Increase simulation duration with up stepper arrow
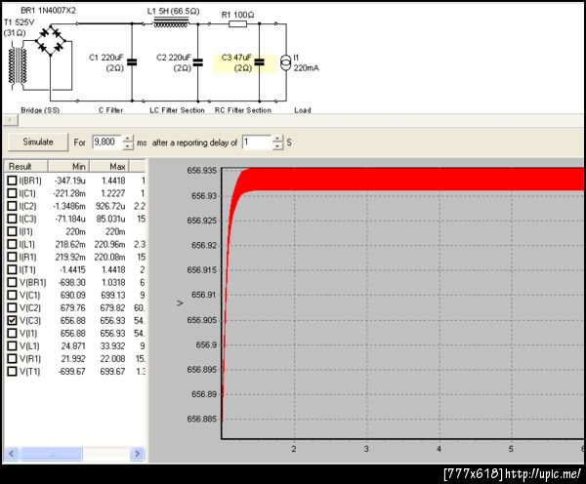586x484 pixels. [x=127, y=139]
